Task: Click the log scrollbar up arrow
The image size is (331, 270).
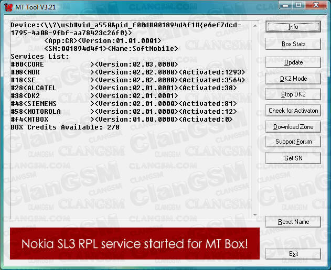Action: pyautogui.click(x=255, y=26)
